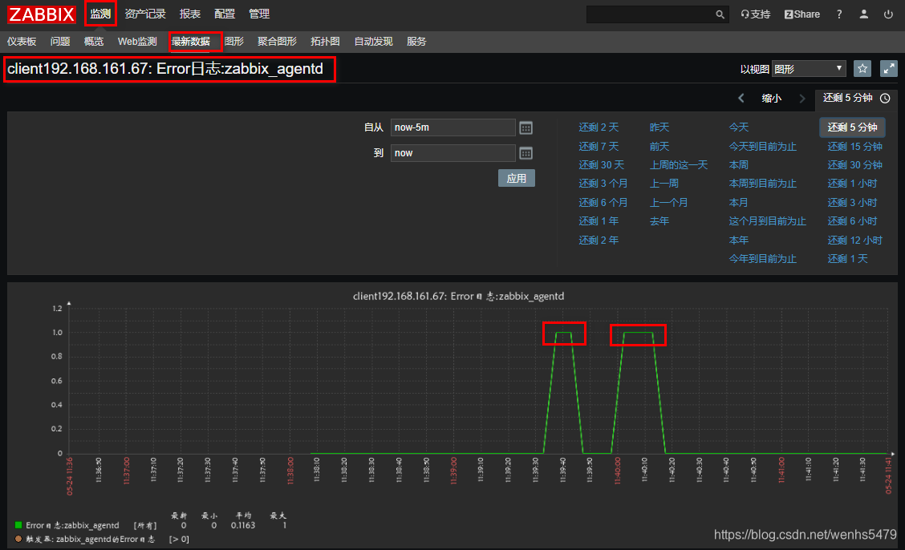The width and height of the screenshot is (905, 550).
Task: Open the view type dropdown 图形
Action: coord(809,69)
